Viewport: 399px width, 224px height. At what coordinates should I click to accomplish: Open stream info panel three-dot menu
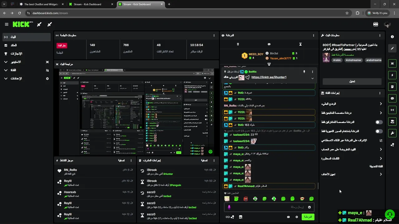click(x=380, y=35)
